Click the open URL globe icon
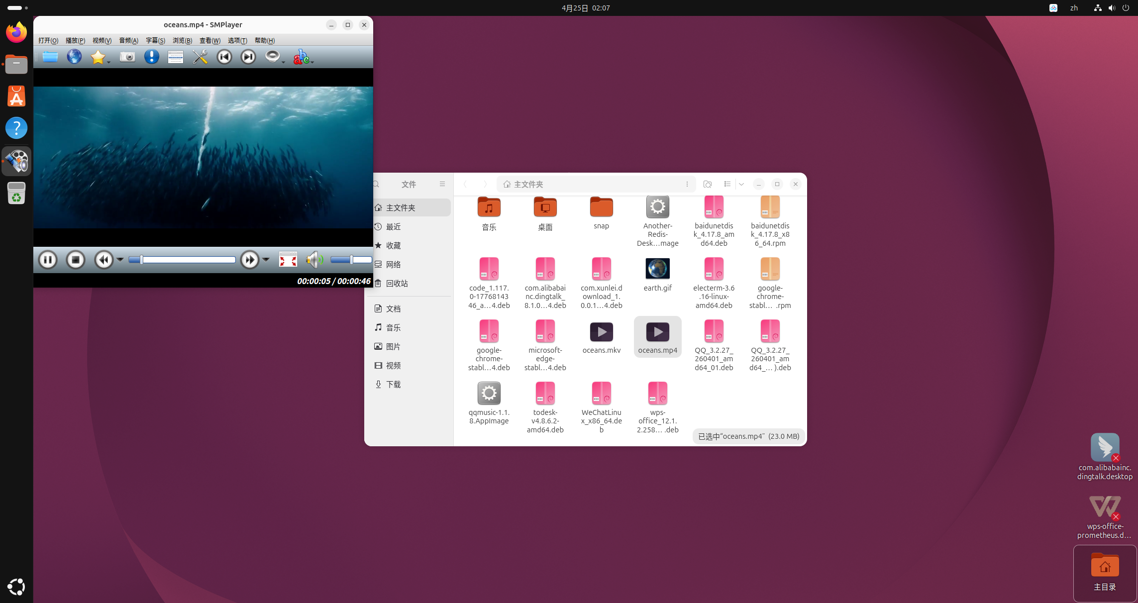Screen dimensions: 1138x603 tap(74, 57)
